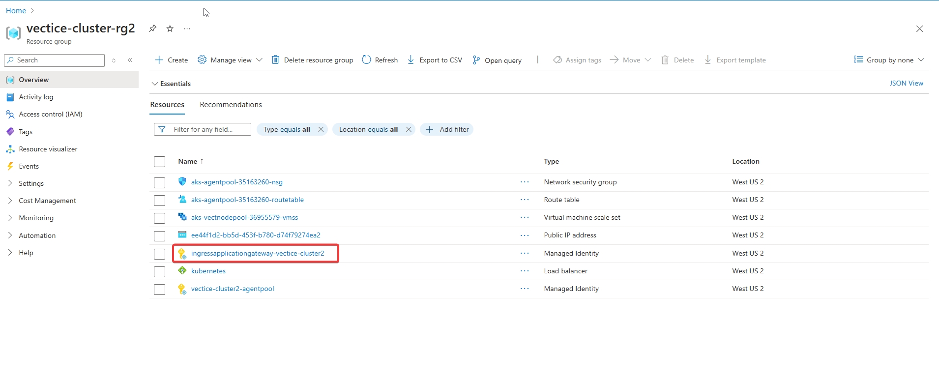
Task: Export resources to CSV
Action: click(x=435, y=60)
